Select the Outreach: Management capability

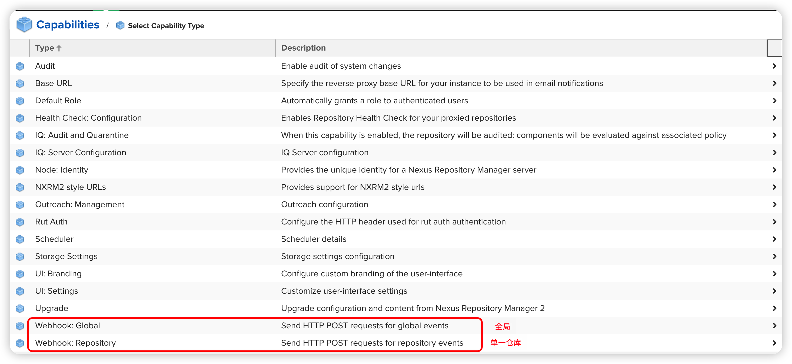pos(80,205)
